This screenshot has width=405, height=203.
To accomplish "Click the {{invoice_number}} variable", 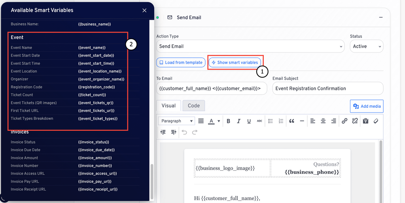I will [95, 165].
